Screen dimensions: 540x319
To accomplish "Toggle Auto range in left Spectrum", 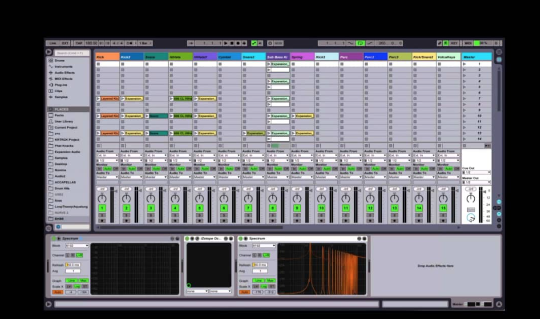I will (58, 292).
